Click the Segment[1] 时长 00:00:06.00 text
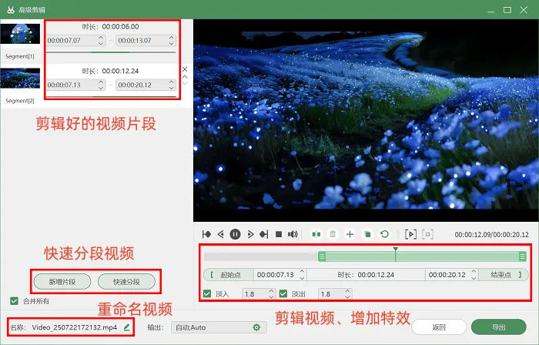The image size is (539, 345). point(110,26)
